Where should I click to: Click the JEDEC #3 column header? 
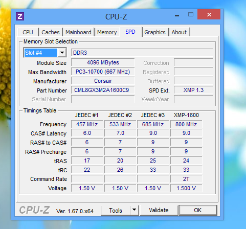coord(153,115)
